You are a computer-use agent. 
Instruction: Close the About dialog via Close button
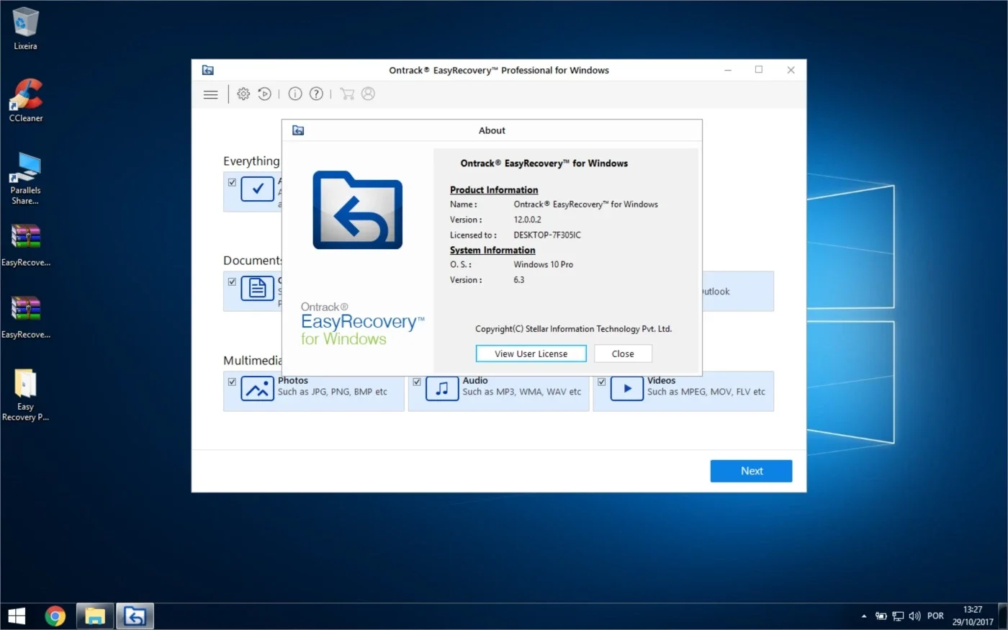coord(623,354)
